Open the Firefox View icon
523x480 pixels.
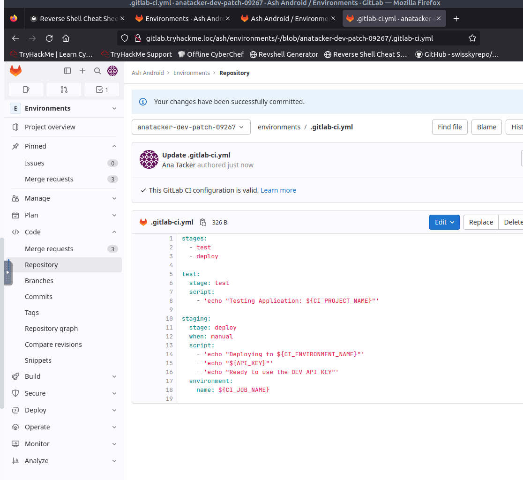tap(14, 18)
